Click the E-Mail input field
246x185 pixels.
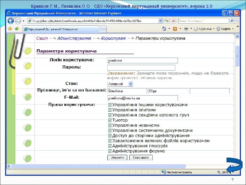142,98
